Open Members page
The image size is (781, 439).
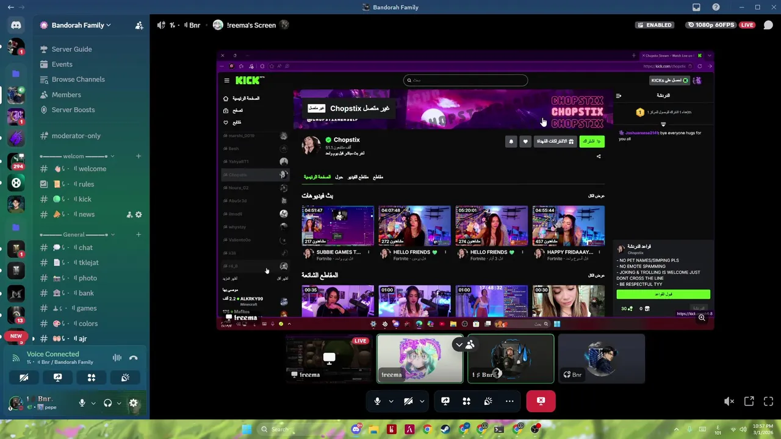click(x=67, y=95)
